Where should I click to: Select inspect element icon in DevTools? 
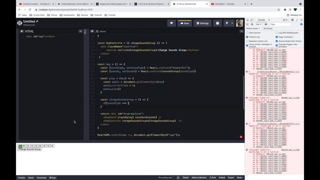[x=247, y=20]
